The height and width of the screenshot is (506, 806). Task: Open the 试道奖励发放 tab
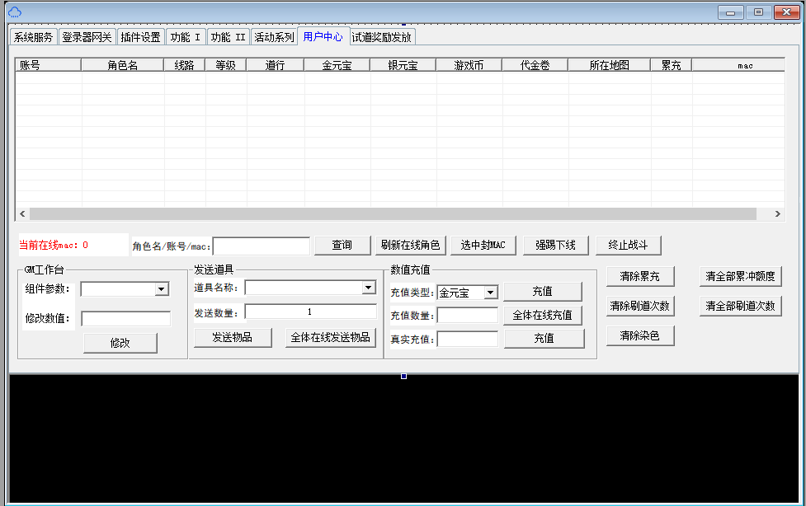click(x=381, y=37)
